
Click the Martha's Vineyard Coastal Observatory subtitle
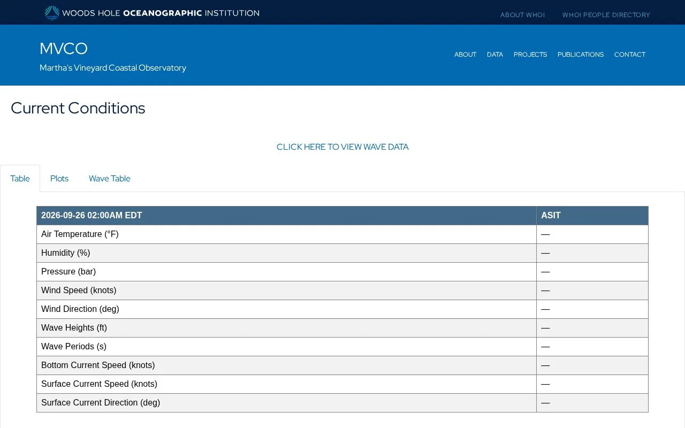113,68
